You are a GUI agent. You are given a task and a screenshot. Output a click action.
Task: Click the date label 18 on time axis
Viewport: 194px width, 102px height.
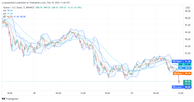pos(34,93)
